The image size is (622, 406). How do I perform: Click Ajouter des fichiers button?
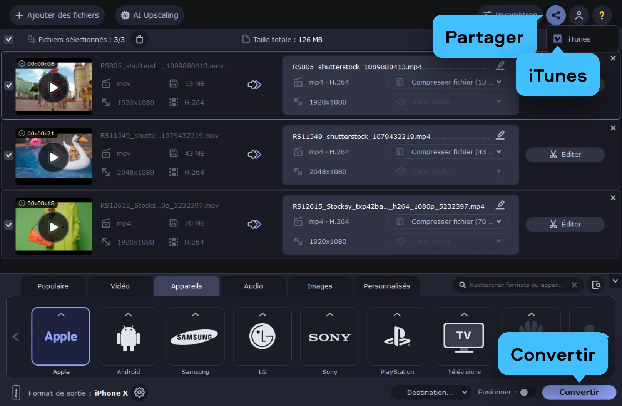pyautogui.click(x=57, y=15)
